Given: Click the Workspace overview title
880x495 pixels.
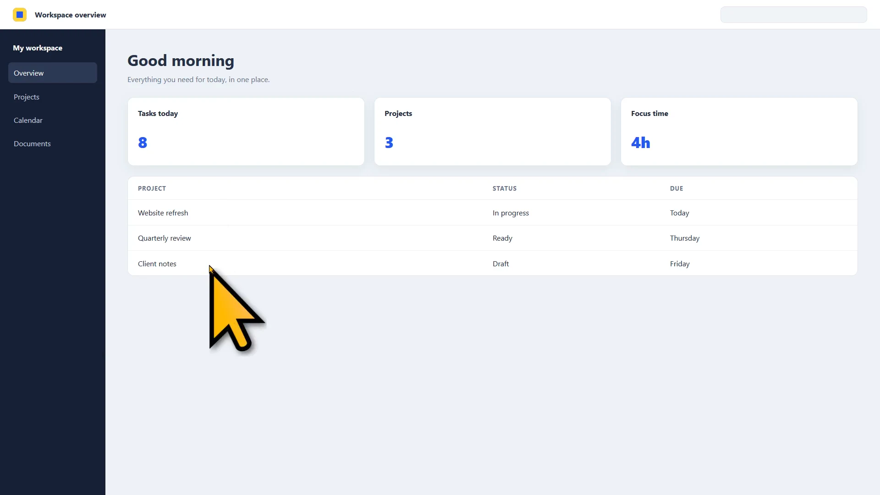Looking at the screenshot, I should (x=70, y=15).
